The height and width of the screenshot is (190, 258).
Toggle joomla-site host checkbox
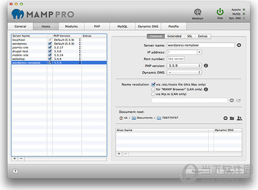[50, 47]
